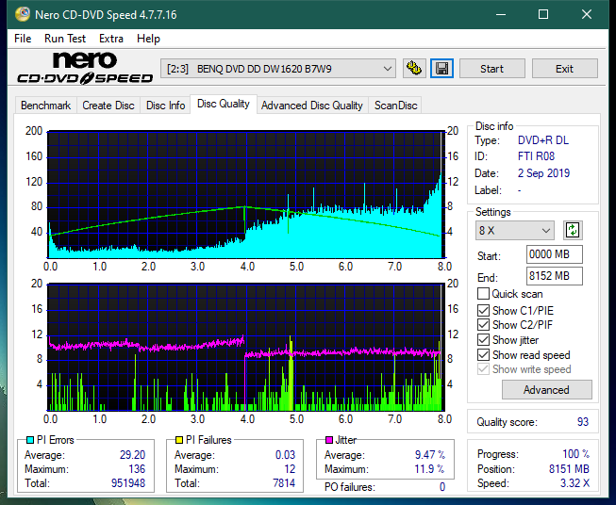Click inside the PI Failures and jitter graph
This screenshot has height=505, width=616.
246,347
